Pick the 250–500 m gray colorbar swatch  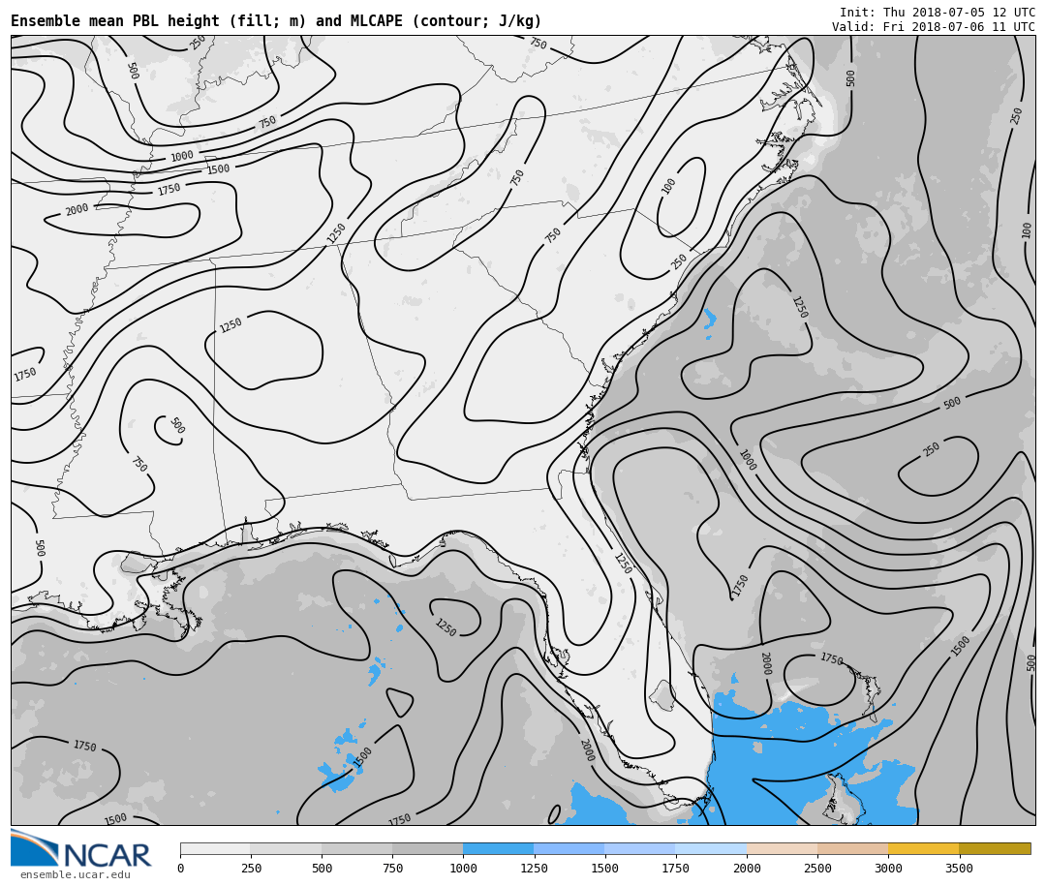pyautogui.click(x=286, y=848)
